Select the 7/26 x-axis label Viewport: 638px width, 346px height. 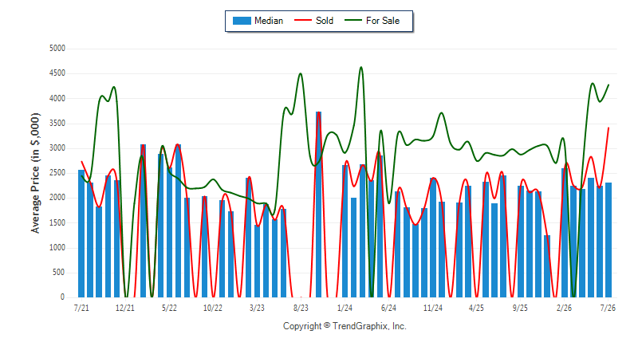click(608, 308)
